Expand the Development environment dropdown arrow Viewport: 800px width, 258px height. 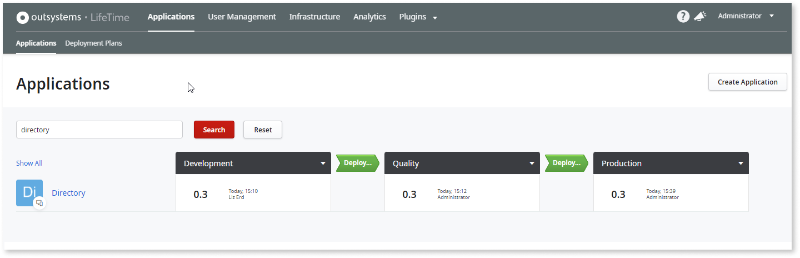point(323,163)
